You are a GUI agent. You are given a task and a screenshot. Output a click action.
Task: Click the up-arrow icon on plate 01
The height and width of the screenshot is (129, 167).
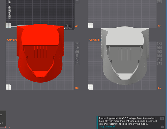click(x=77, y=2)
